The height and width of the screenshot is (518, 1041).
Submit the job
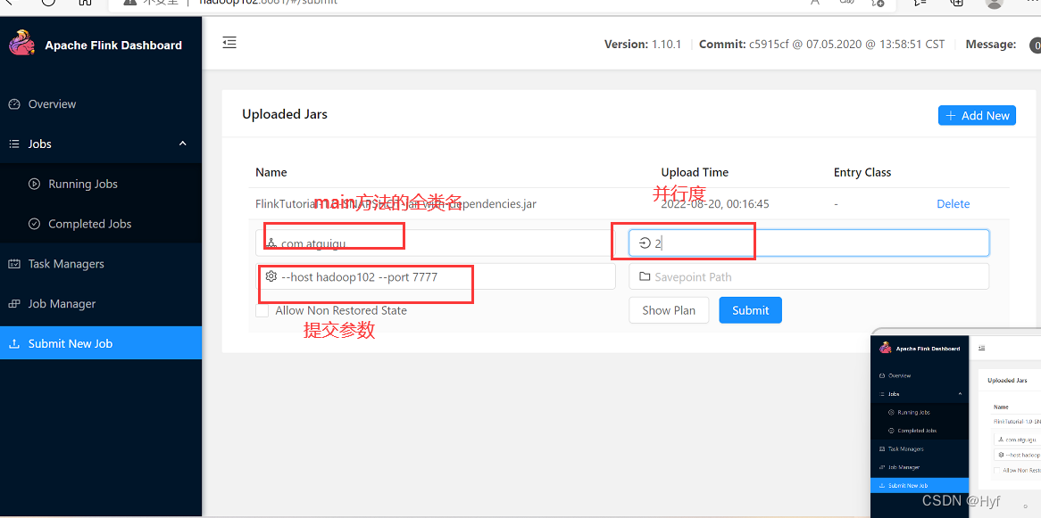tap(750, 309)
